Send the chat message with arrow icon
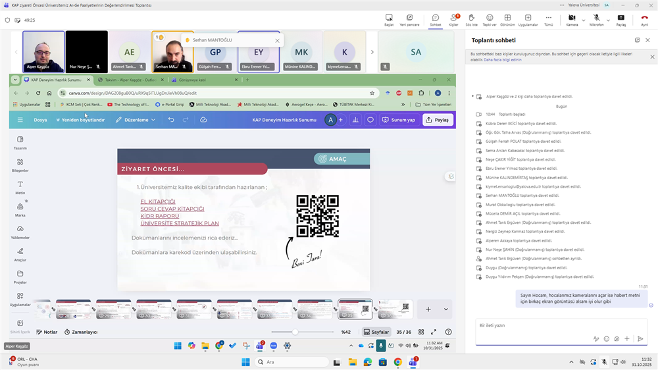 click(640, 338)
